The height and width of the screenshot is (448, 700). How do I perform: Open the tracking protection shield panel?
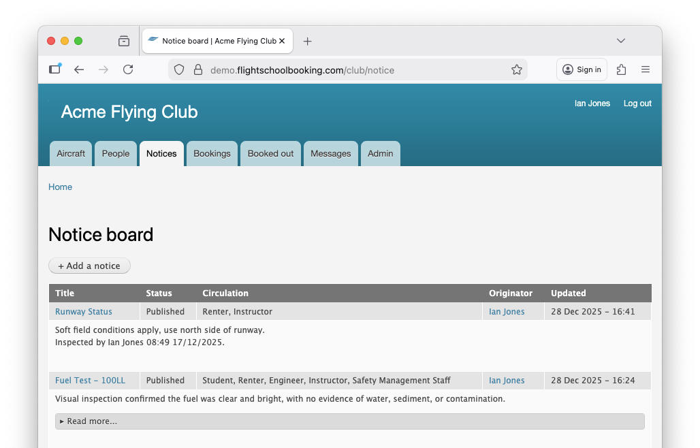178,69
